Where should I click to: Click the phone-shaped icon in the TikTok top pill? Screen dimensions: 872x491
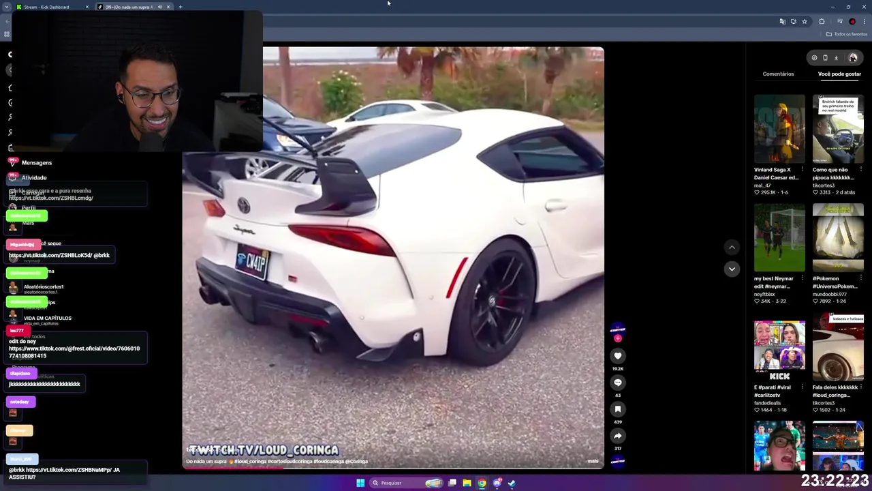coord(825,58)
